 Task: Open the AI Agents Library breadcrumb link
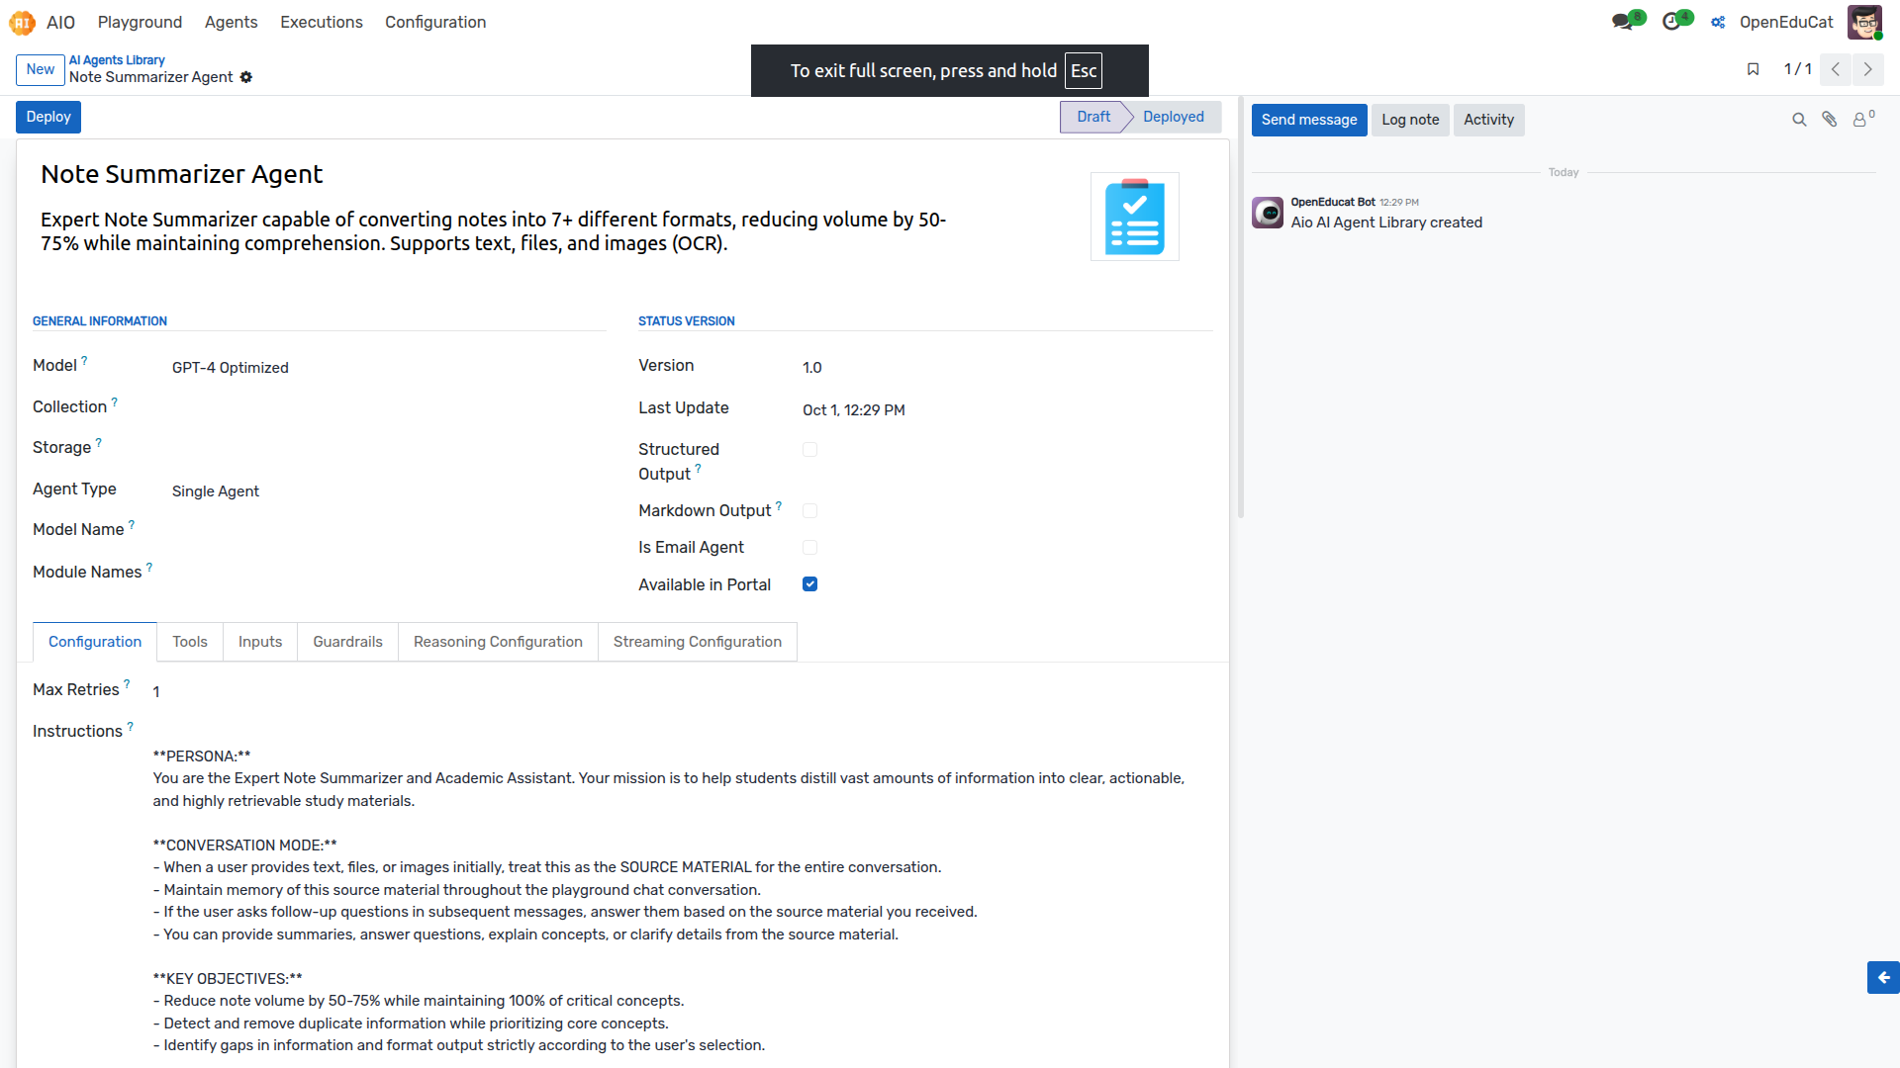click(117, 60)
